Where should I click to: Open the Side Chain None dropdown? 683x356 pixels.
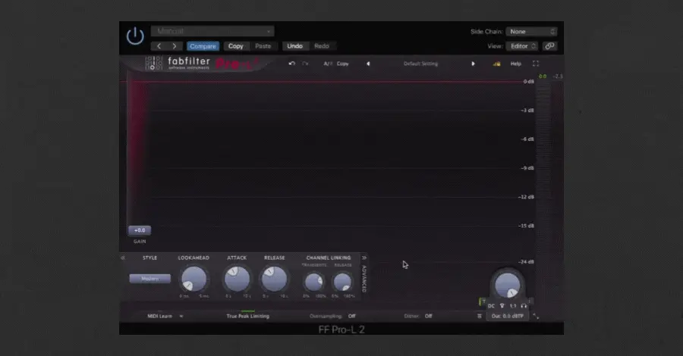(532, 32)
